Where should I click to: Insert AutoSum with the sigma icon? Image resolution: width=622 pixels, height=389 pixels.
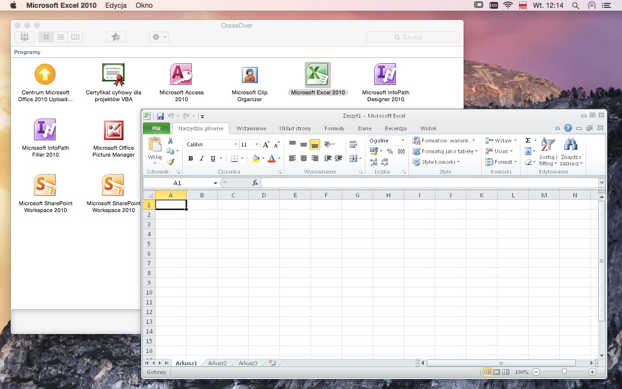[528, 141]
